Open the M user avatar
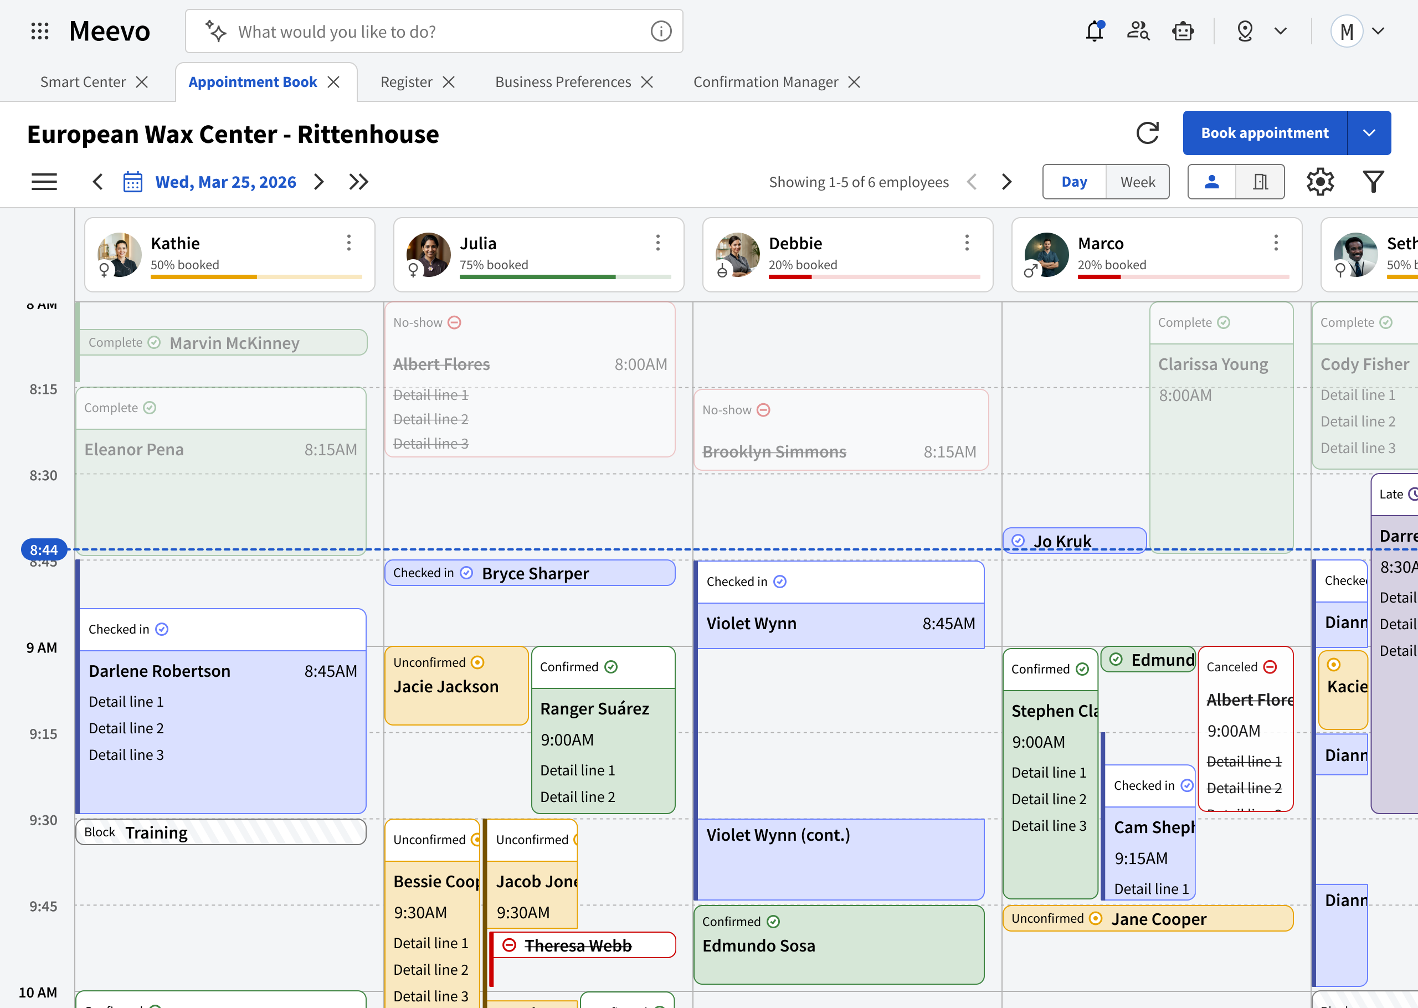1418x1008 pixels. pos(1346,31)
